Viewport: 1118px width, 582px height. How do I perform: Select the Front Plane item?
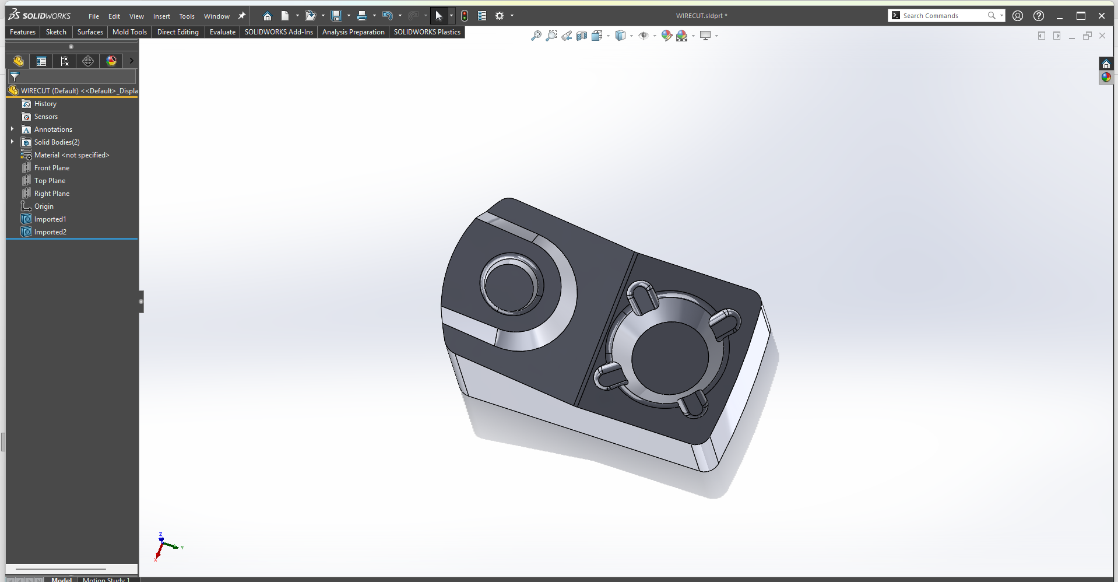pyautogui.click(x=51, y=168)
